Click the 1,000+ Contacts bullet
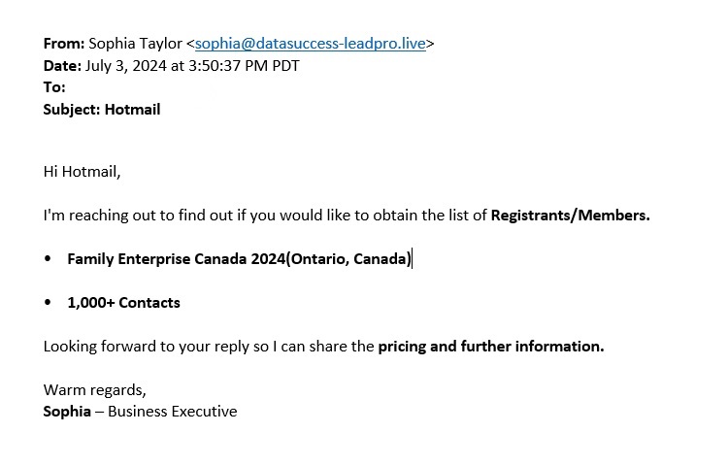 pyautogui.click(x=123, y=303)
